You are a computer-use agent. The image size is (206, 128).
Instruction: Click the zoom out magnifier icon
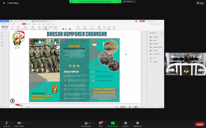pyautogui.click(x=50, y=27)
